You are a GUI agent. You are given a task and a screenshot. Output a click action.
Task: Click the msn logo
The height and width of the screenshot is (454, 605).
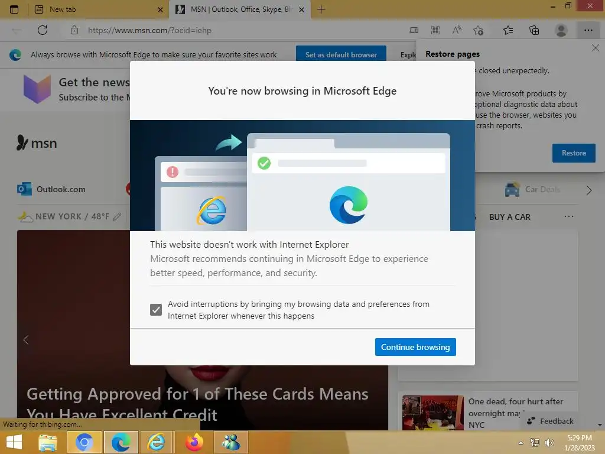(37, 143)
